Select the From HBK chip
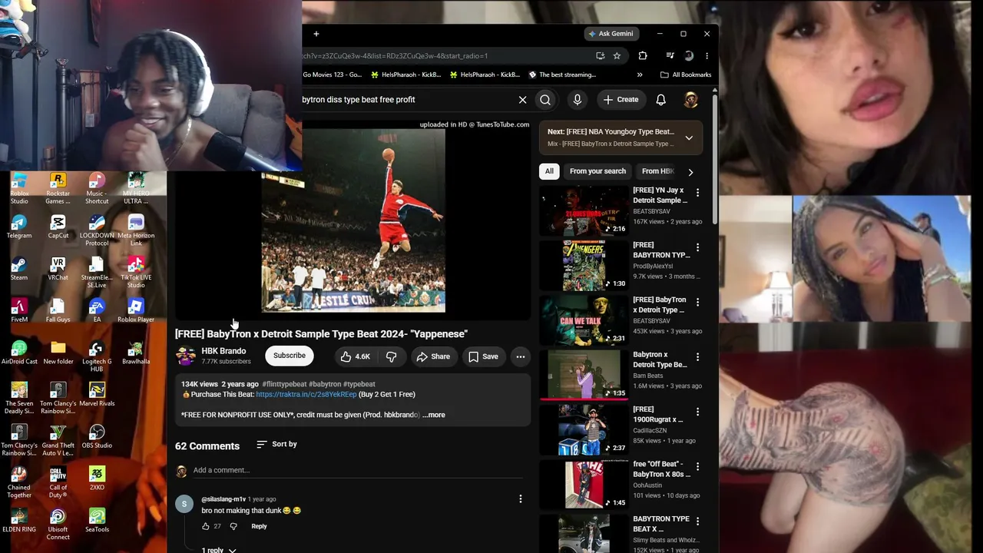Screen dimensions: 983x553 click(x=657, y=171)
